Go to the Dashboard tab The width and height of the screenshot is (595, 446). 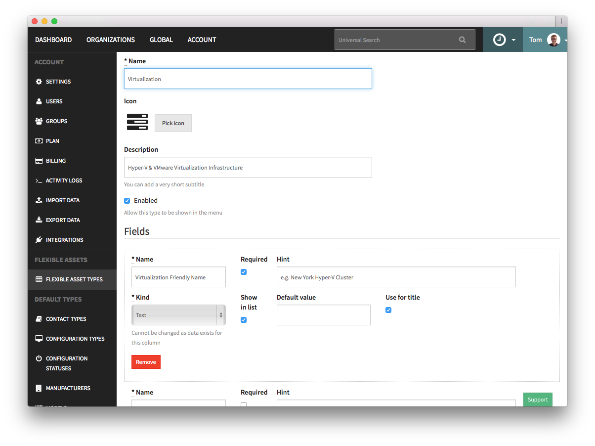[x=53, y=40]
